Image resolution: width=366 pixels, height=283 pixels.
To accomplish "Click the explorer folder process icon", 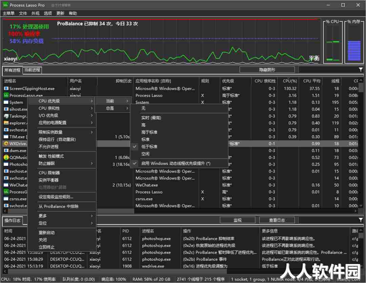I will (6, 123).
